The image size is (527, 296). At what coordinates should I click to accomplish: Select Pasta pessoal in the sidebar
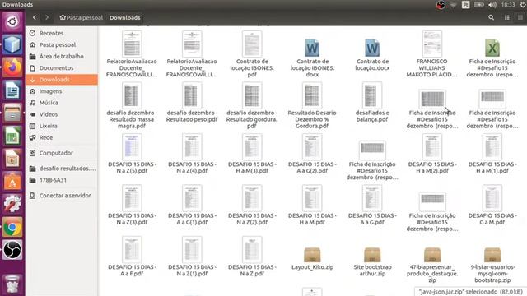62,44
